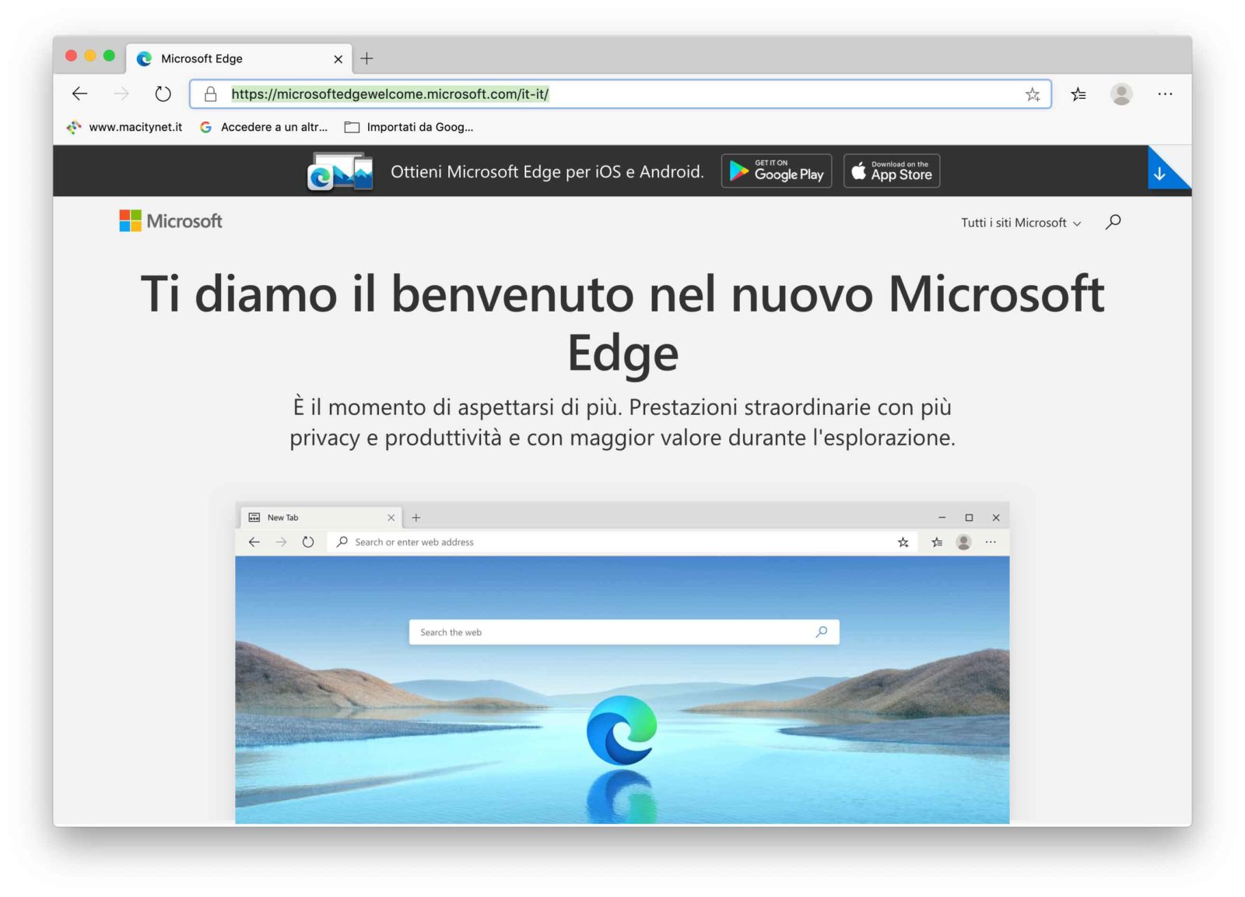Click the search magnifier on Microsoft page
The height and width of the screenshot is (897, 1245).
pyautogui.click(x=1113, y=222)
